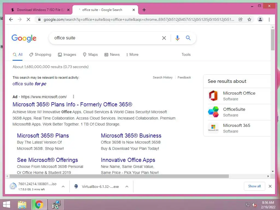
Task: Click the forward navigation arrow
Action: [20, 19]
